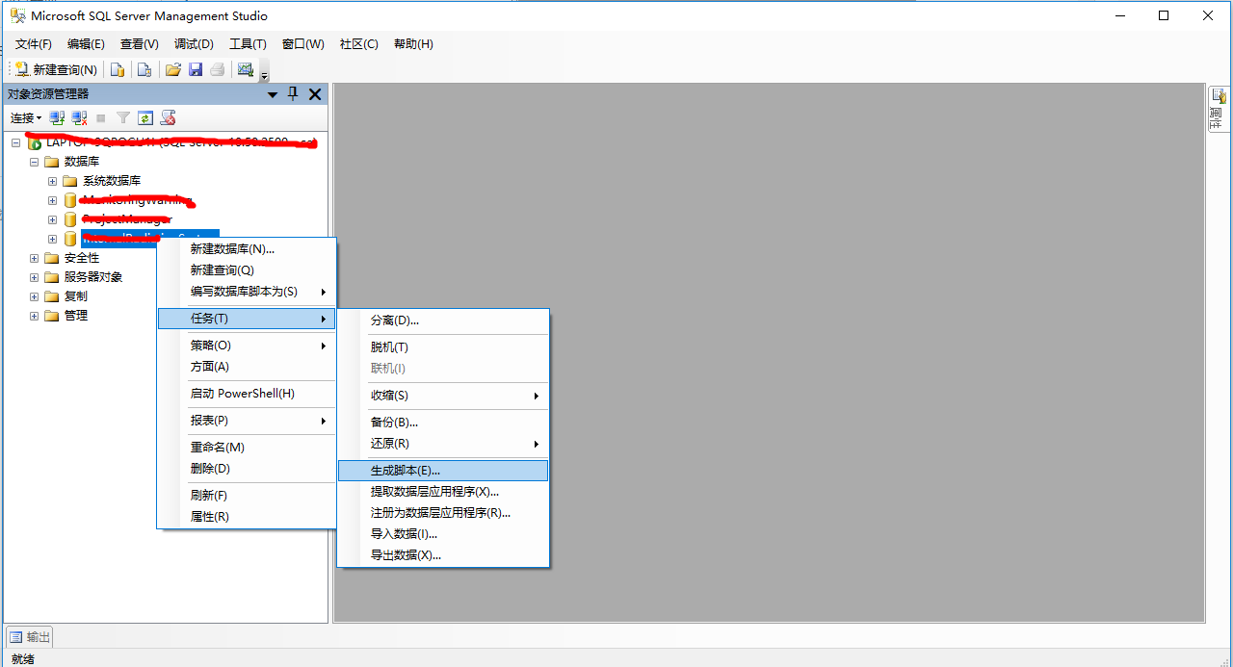The height and width of the screenshot is (667, 1233).
Task: Open the Object Explorer window position dropdown arrow
Action: (272, 93)
